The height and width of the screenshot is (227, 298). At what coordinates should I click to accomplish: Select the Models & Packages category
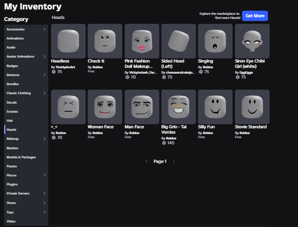tap(26, 157)
